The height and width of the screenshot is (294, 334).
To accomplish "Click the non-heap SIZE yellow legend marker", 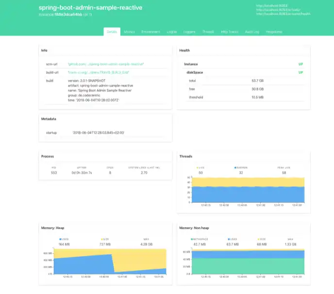I will click(259, 239).
